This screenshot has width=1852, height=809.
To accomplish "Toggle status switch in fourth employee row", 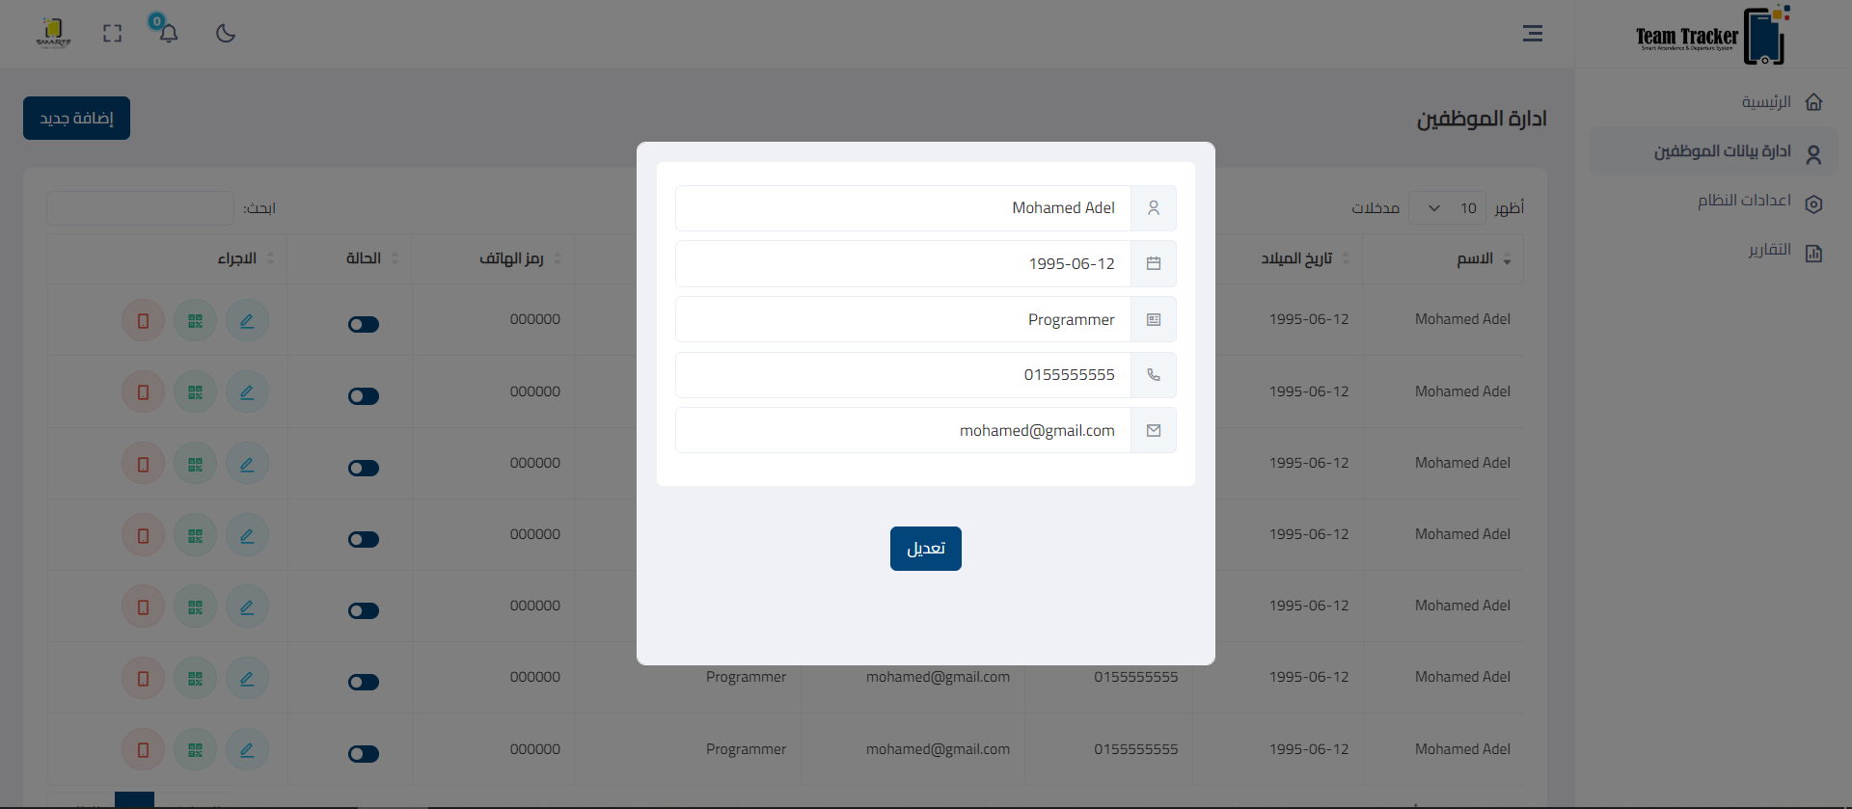I will [364, 539].
